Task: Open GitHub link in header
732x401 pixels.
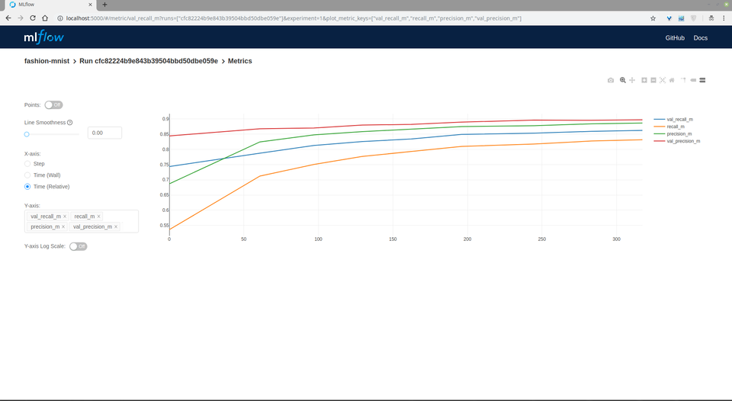Action: pyautogui.click(x=675, y=38)
